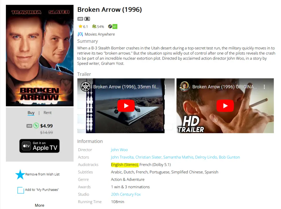Click the Rotten Tomatoes 54% splat icon
This screenshot has width=281, height=209.
94,26
